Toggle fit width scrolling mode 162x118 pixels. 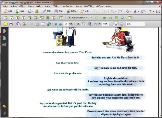click(x=116, y=24)
